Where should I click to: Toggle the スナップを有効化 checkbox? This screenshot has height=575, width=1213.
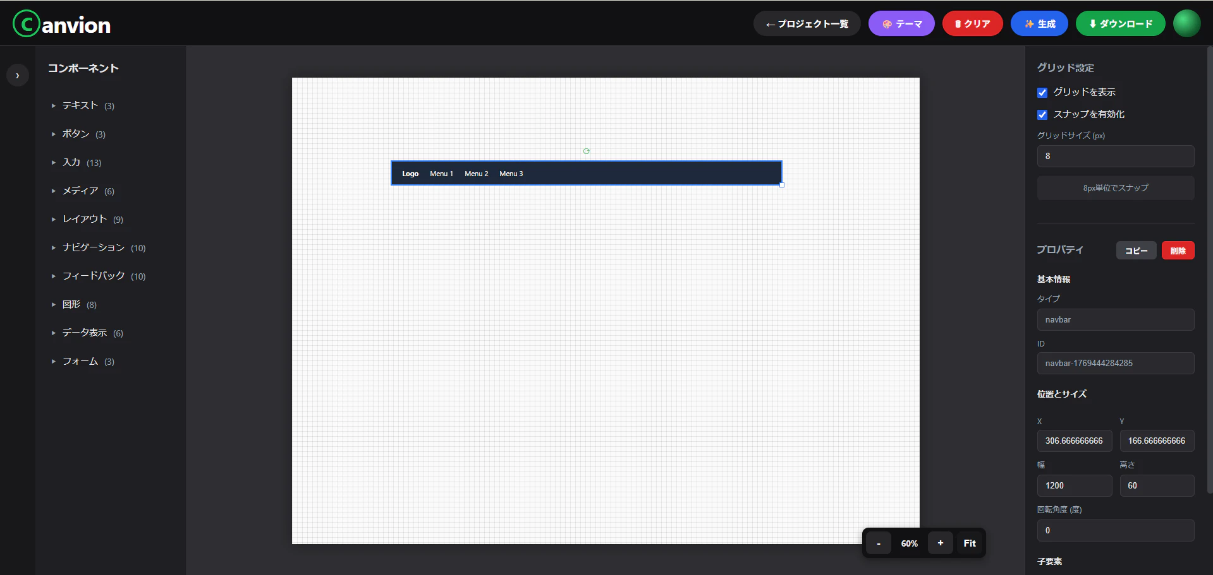point(1042,115)
